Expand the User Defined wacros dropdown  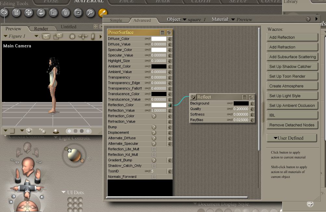(x=292, y=138)
